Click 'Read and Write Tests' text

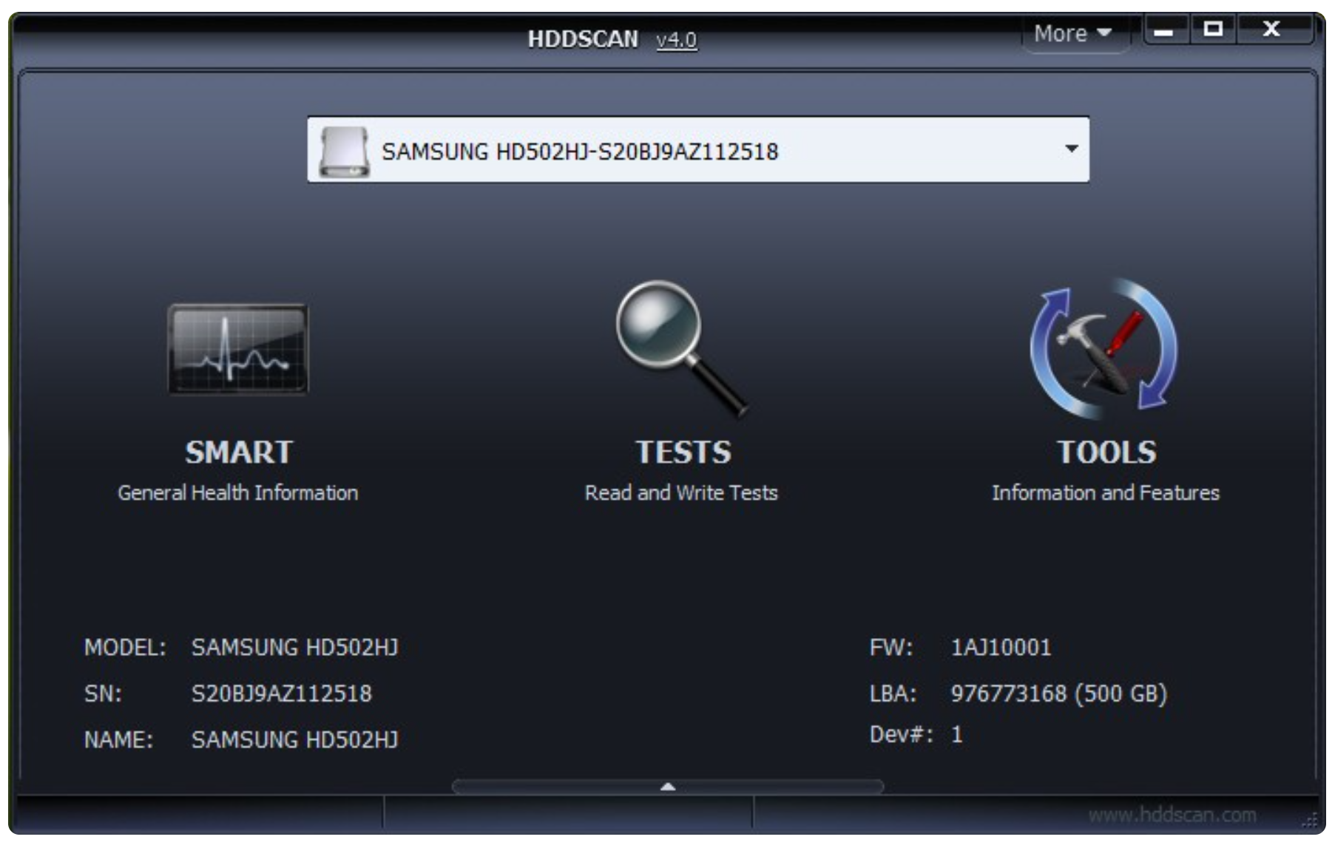pyautogui.click(x=681, y=492)
